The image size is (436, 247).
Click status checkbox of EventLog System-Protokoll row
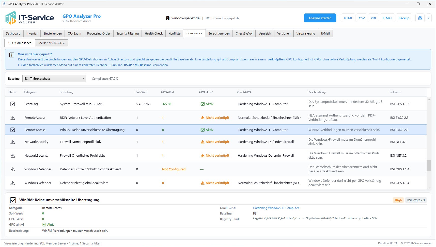coord(13,104)
